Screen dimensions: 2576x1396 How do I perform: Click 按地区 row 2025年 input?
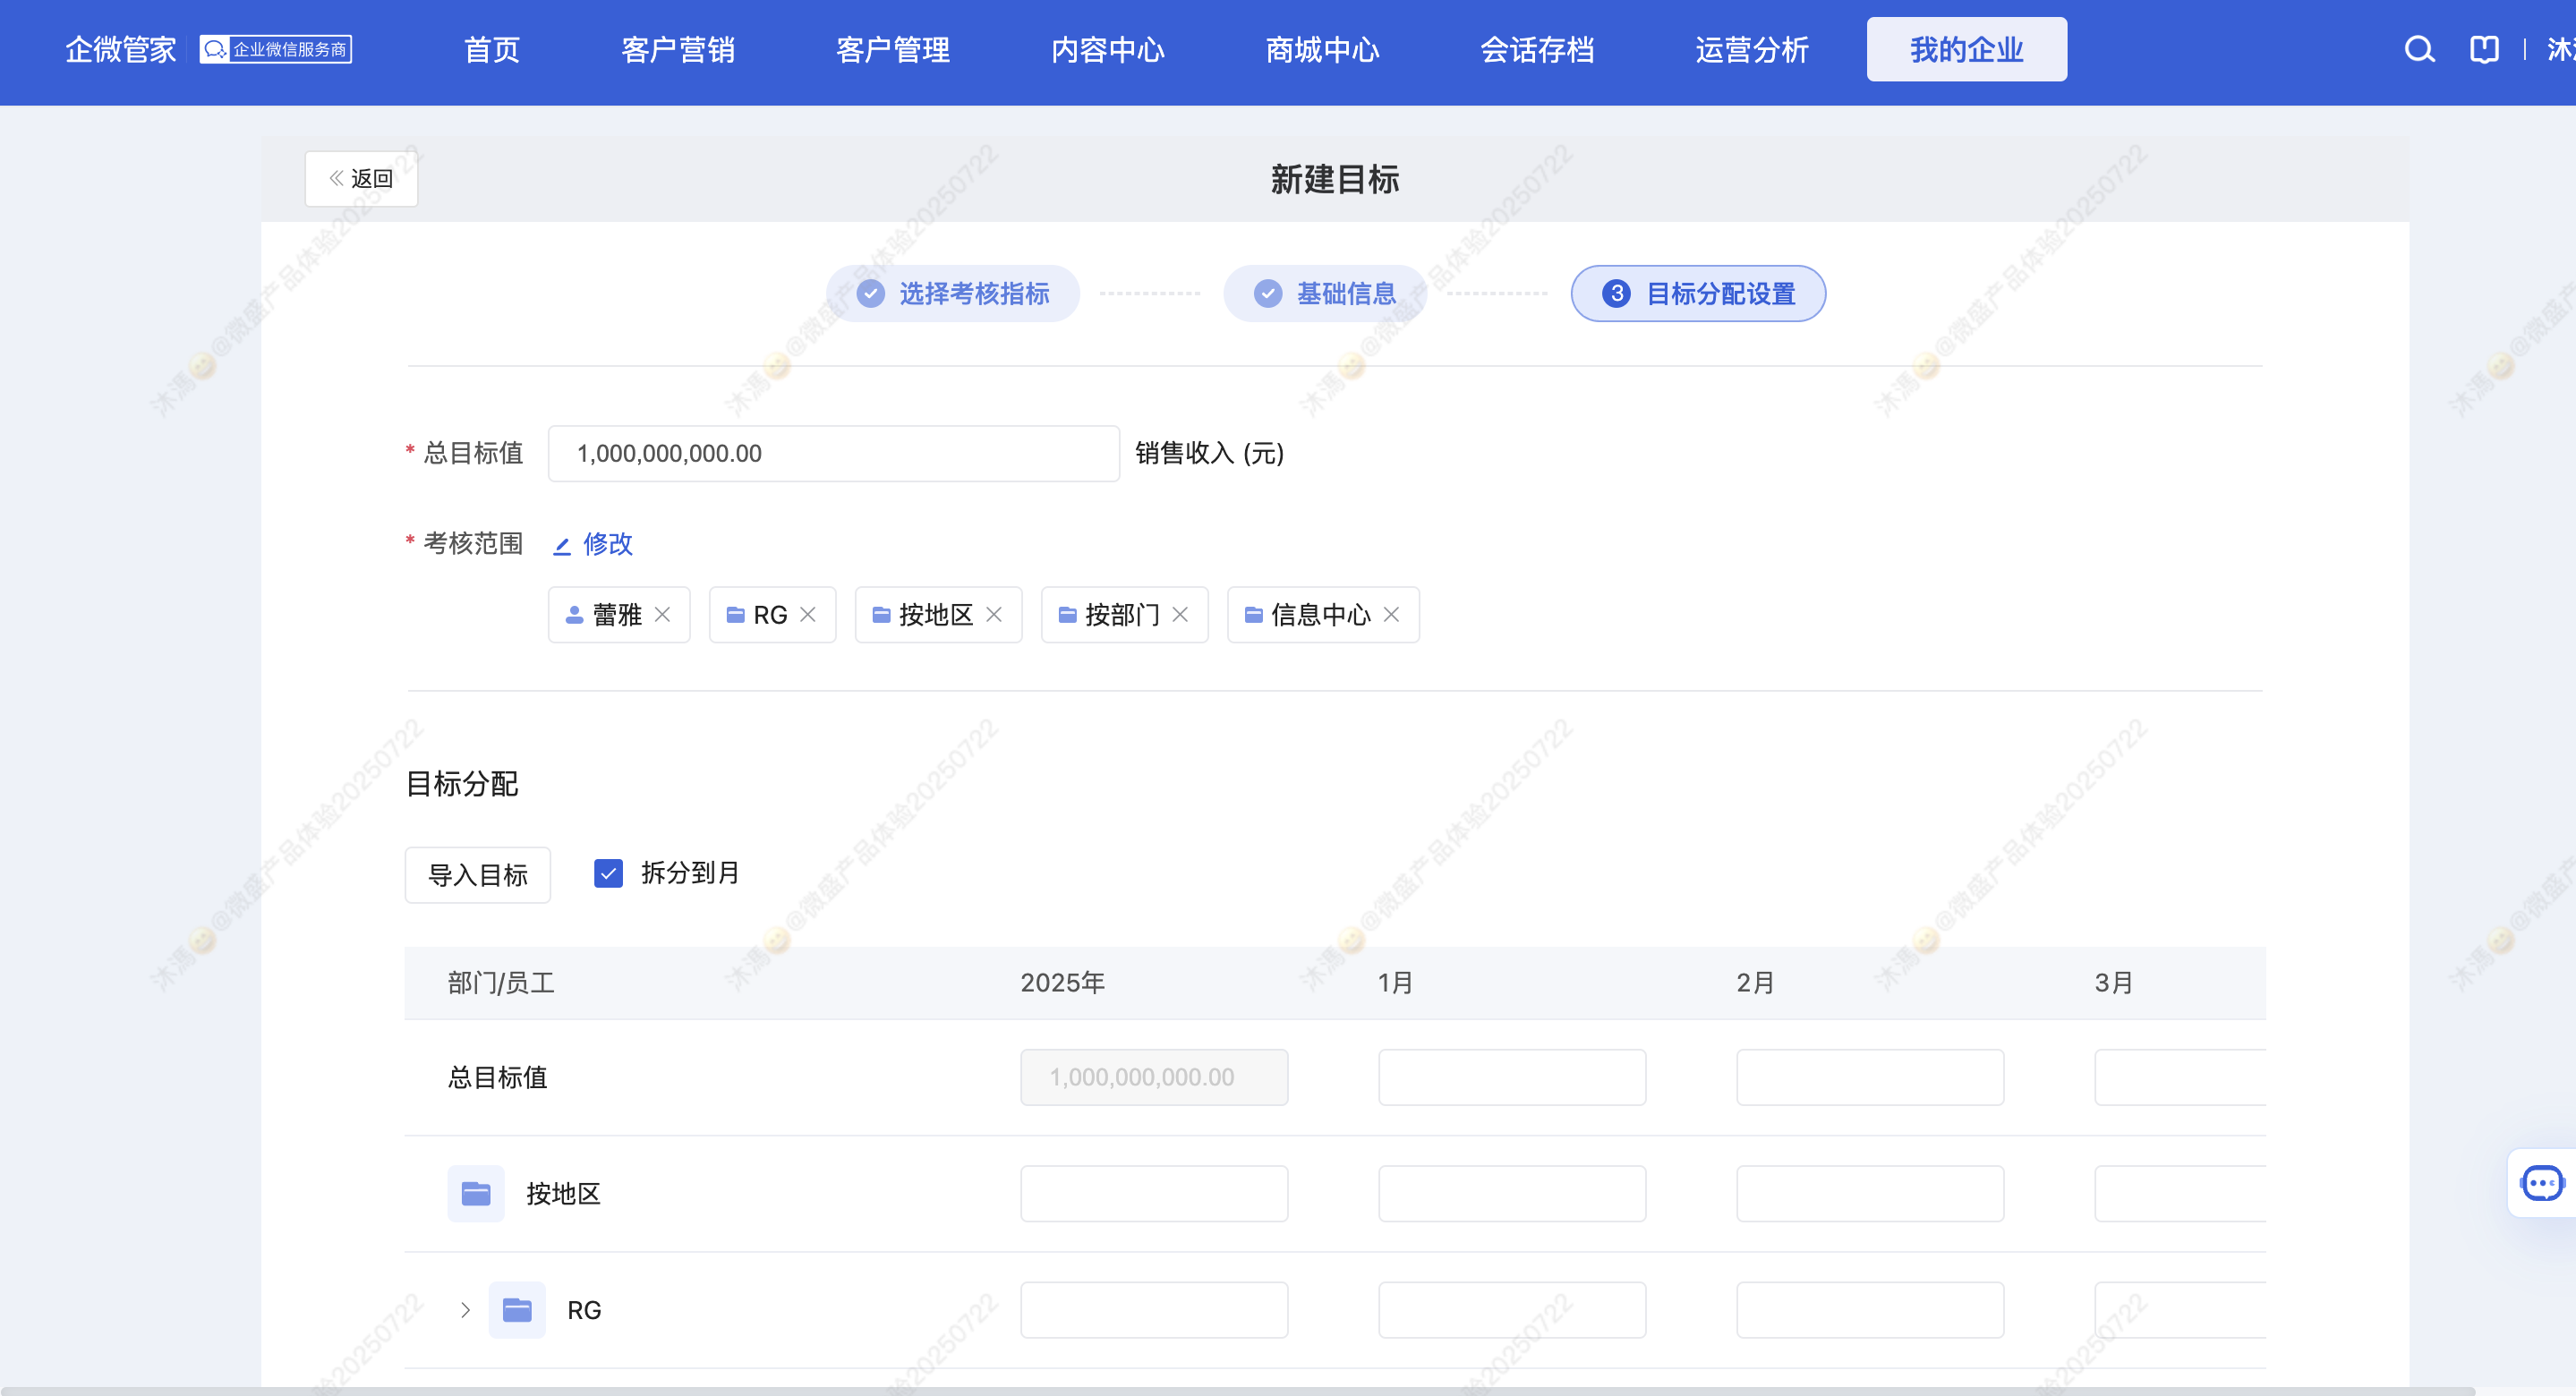click(x=1154, y=1194)
